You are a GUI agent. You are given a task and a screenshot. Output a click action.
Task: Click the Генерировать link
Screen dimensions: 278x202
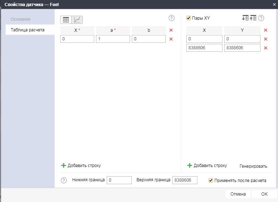253,166
